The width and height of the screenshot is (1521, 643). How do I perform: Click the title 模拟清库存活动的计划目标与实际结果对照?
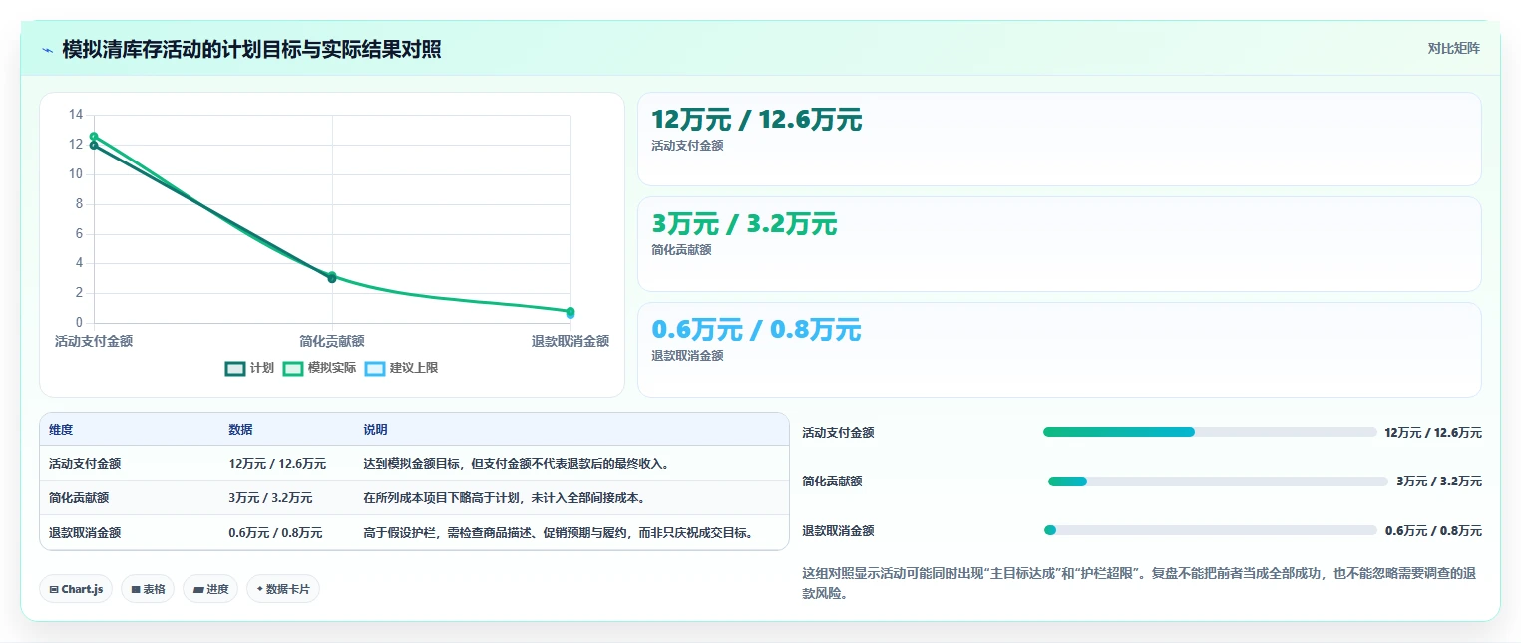tap(251, 49)
